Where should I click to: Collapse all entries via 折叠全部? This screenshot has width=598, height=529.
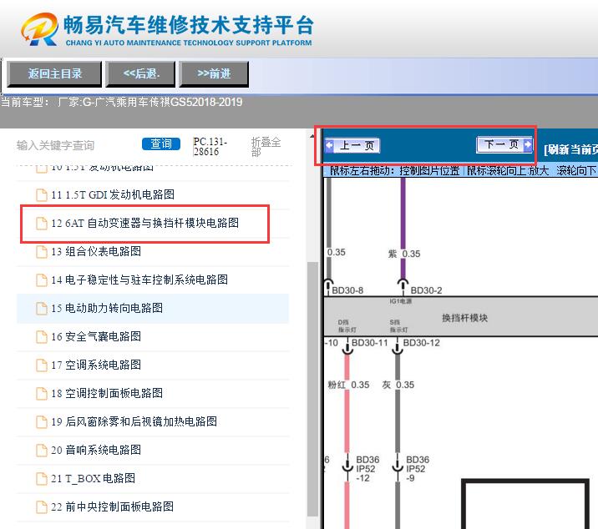click(266, 147)
